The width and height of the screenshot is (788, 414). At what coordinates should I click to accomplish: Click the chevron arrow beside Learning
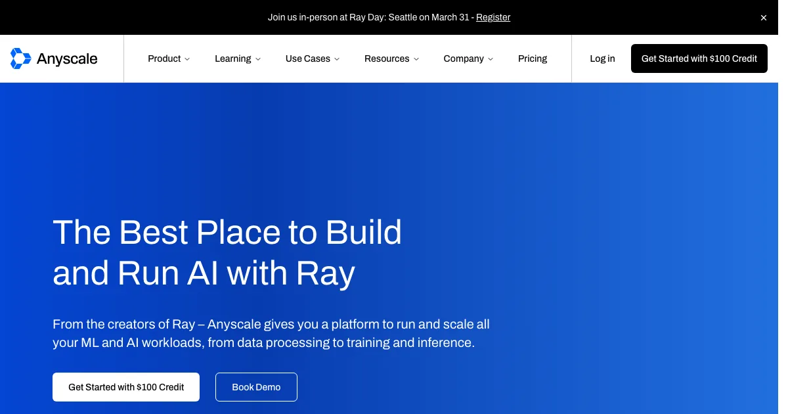[258, 59]
